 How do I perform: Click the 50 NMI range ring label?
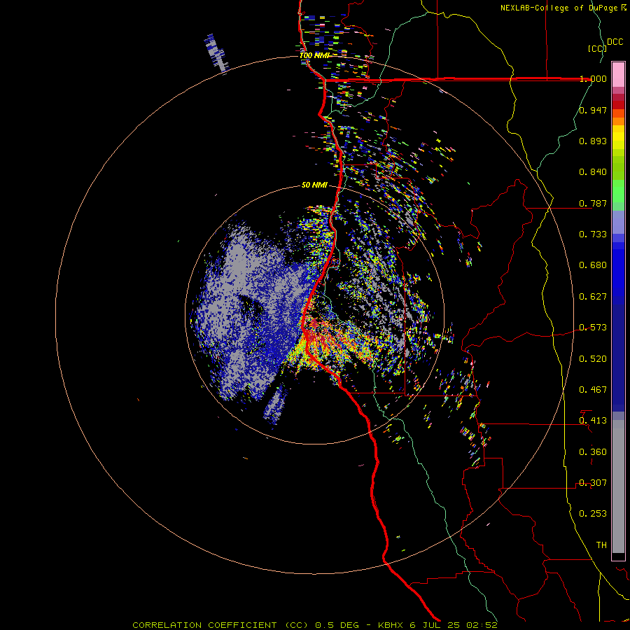pyautogui.click(x=314, y=185)
